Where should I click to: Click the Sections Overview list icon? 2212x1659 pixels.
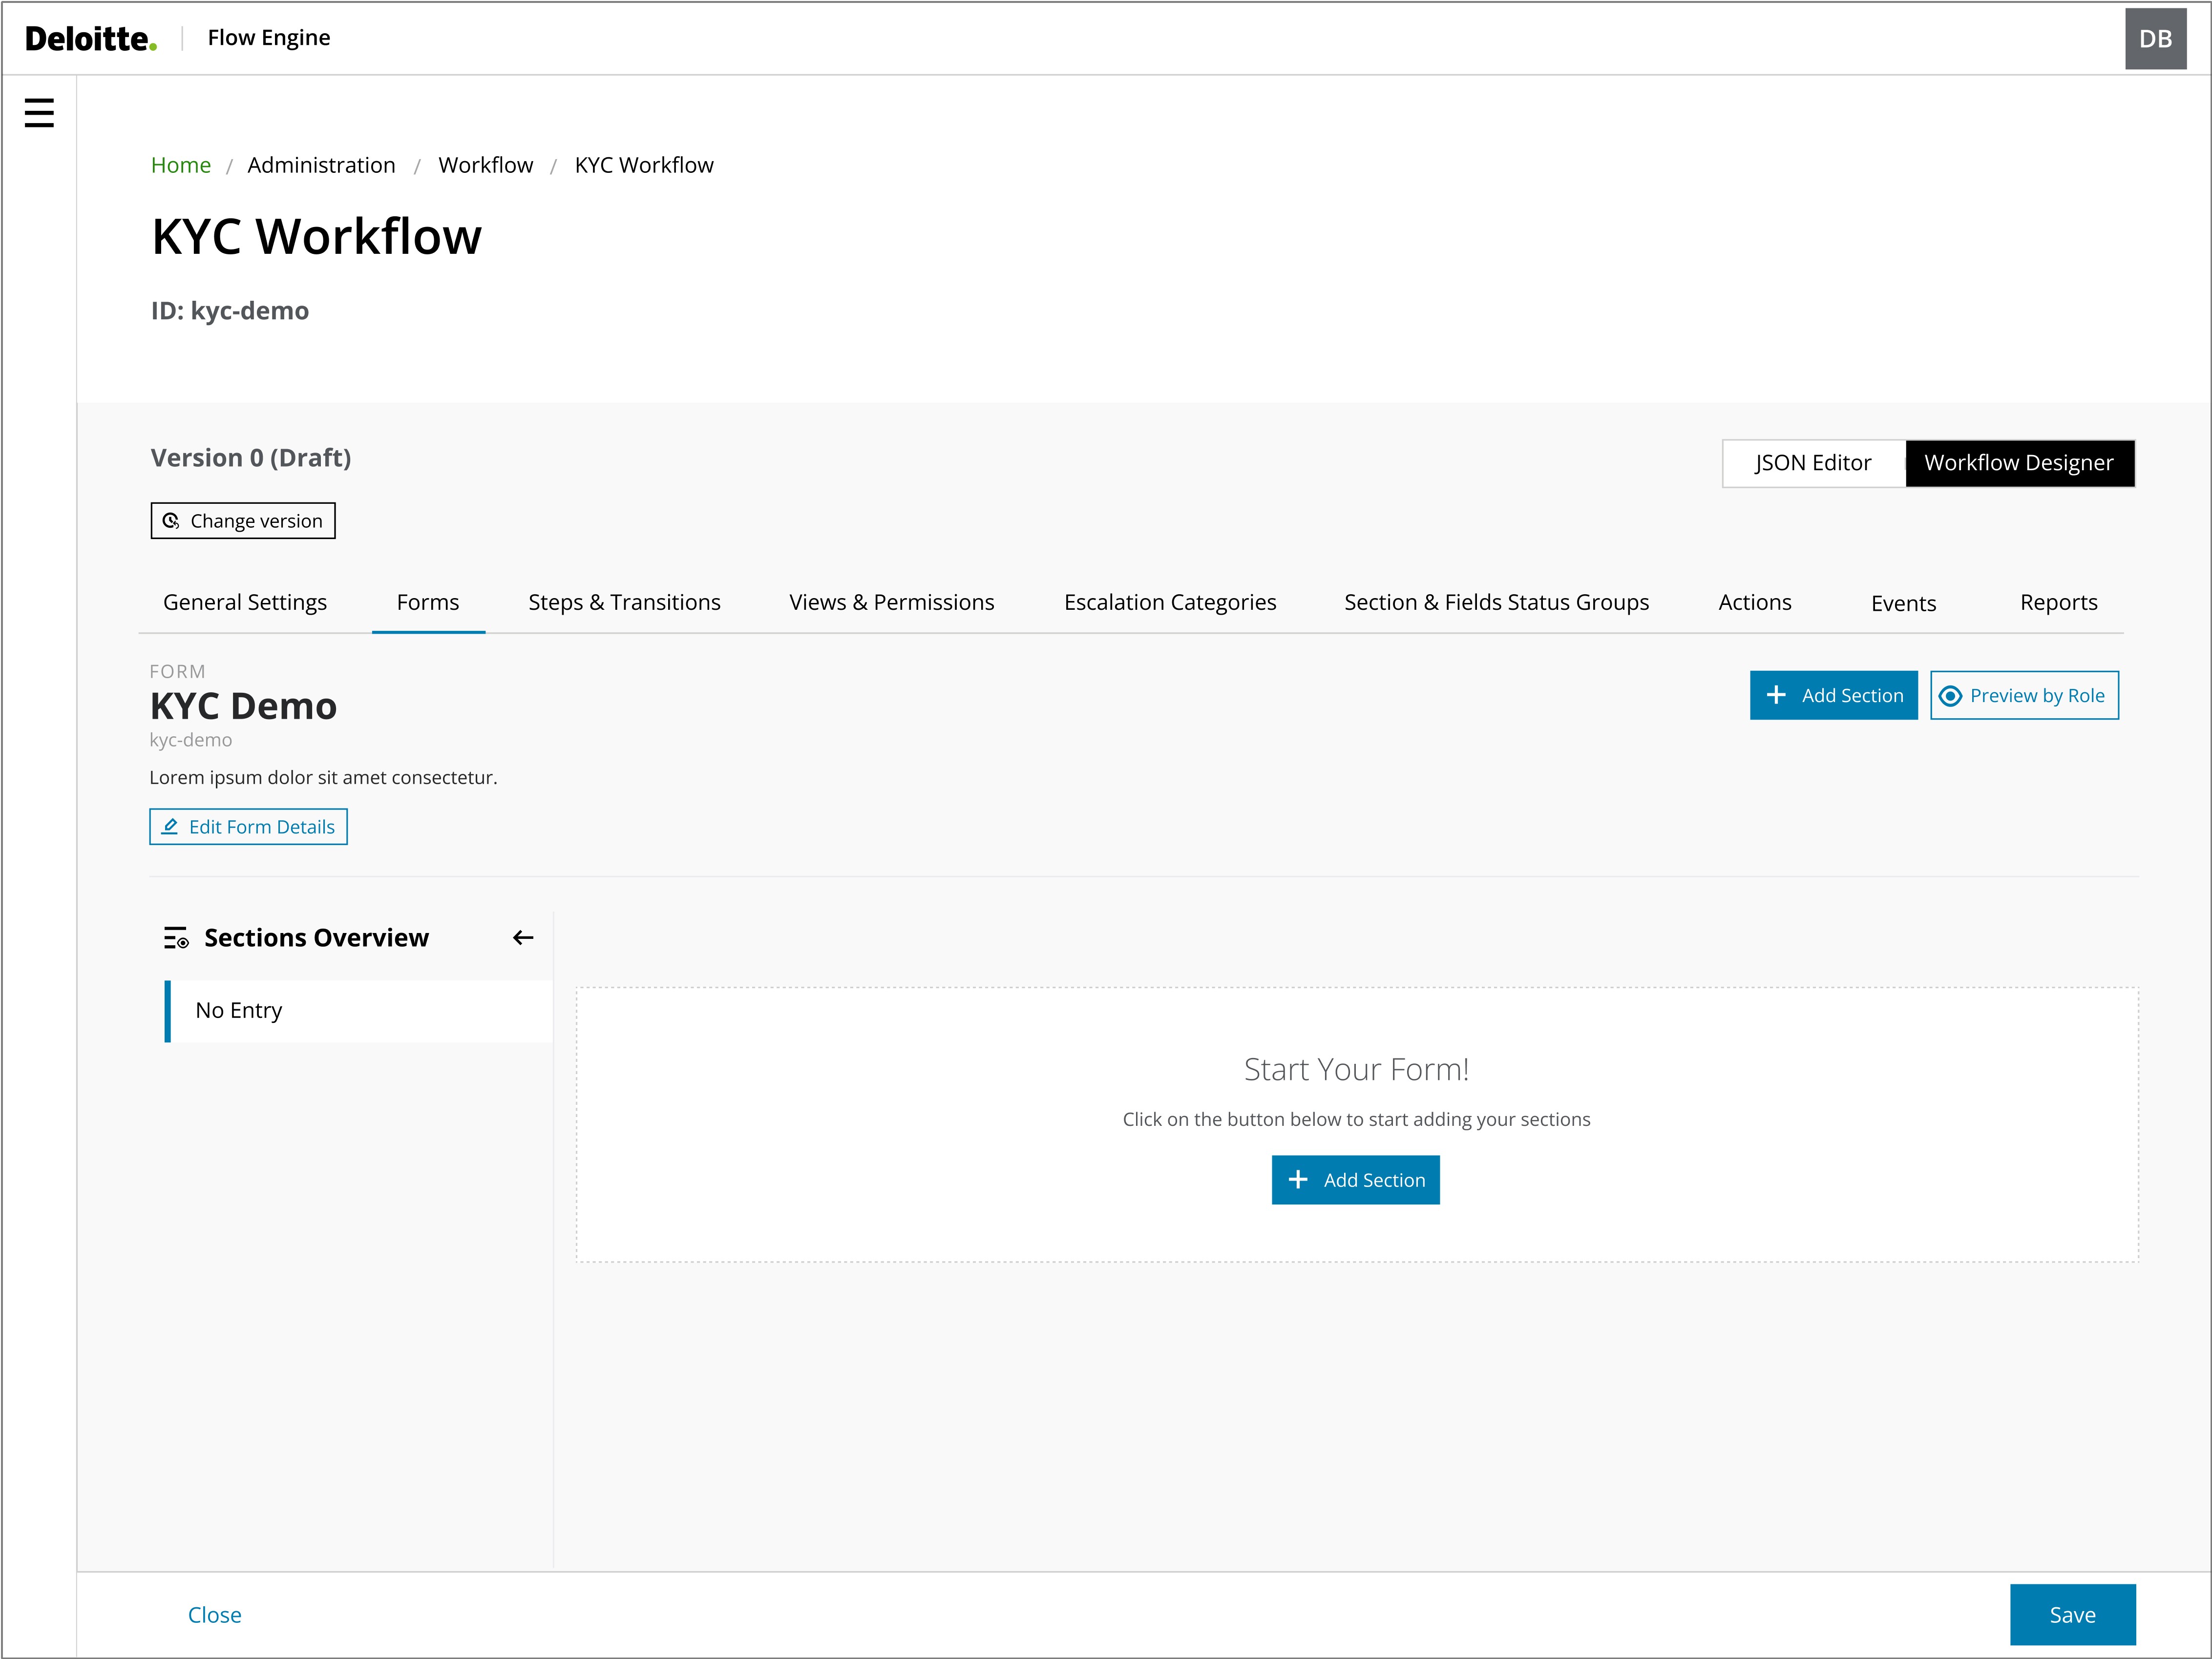pyautogui.click(x=176, y=937)
